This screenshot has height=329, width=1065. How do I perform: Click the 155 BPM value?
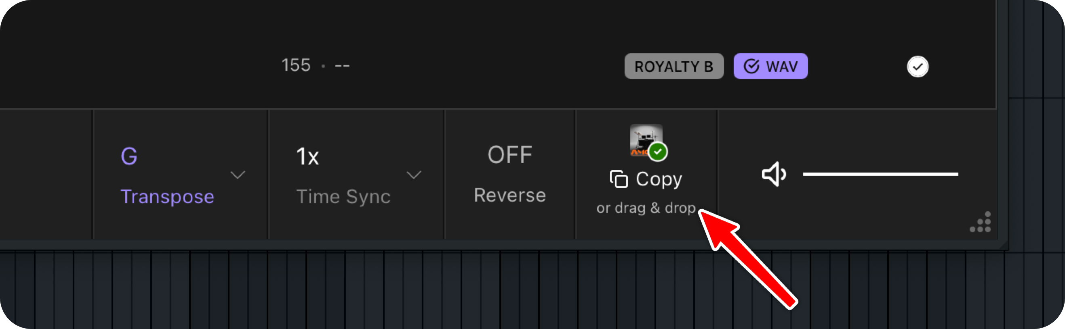(x=296, y=65)
